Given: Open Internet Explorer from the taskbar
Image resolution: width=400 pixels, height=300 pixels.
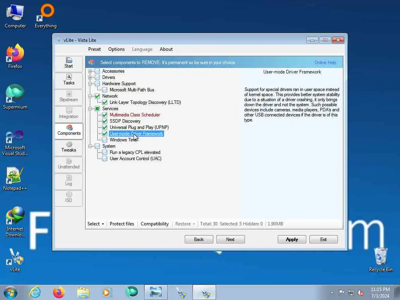Looking at the screenshot, I should pos(35,292).
